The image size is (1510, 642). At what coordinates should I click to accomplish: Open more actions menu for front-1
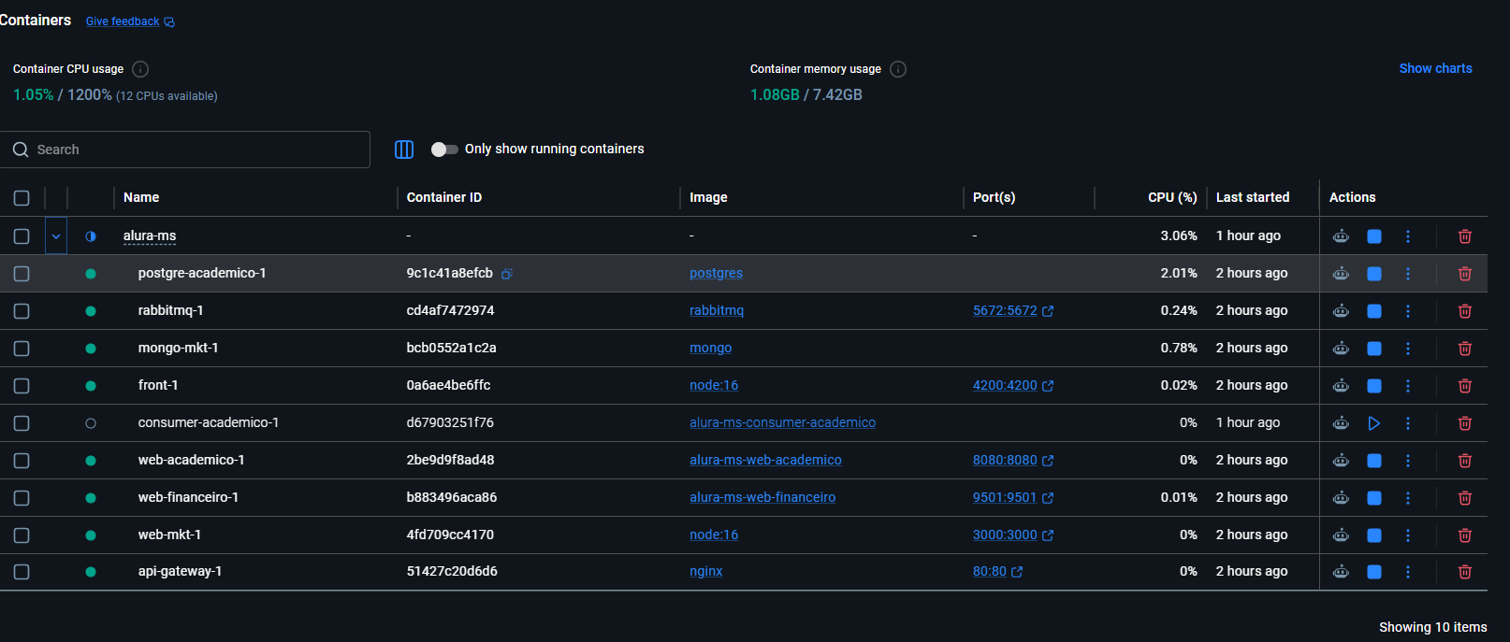coord(1407,386)
